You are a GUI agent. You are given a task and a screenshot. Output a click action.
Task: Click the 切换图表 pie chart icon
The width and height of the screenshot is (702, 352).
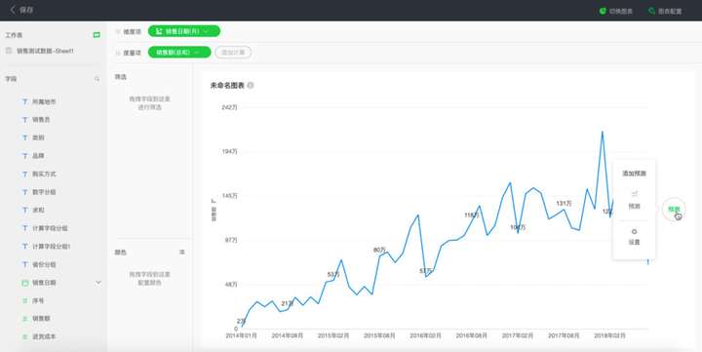[603, 11]
